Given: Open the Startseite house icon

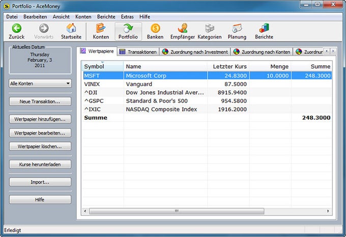Looking at the screenshot, I should [71, 28].
